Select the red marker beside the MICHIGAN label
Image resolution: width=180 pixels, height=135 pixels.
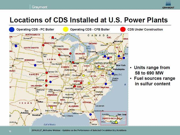pyautogui.click(x=70, y=53)
